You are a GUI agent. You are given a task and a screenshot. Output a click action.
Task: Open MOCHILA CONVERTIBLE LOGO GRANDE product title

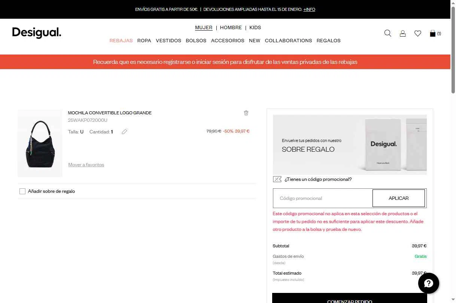click(110, 113)
